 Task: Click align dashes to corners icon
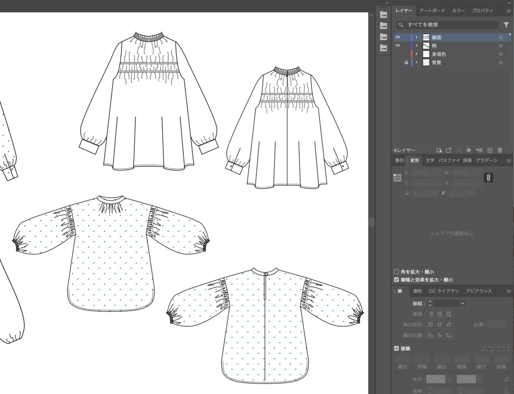(504, 348)
